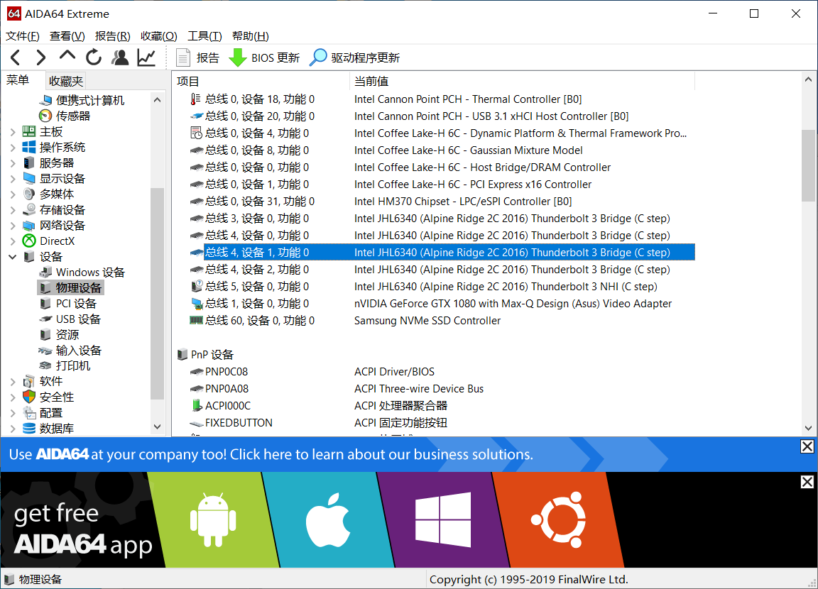Select the nVIDIA GeForce GTX 1080 row
The image size is (818, 589).
(x=442, y=303)
